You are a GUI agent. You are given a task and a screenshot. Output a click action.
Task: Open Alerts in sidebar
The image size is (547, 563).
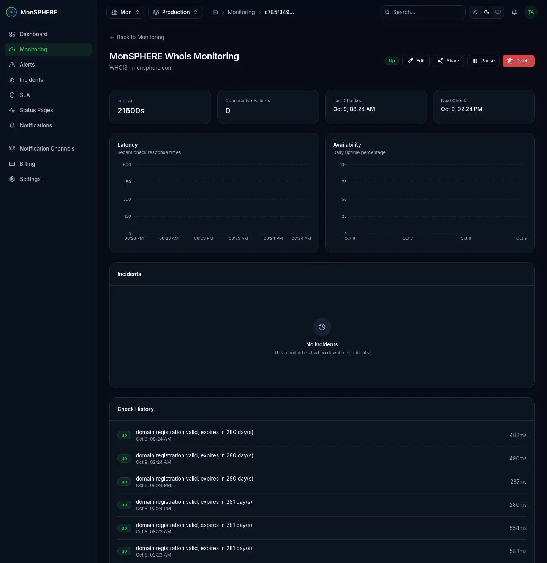[48, 65]
